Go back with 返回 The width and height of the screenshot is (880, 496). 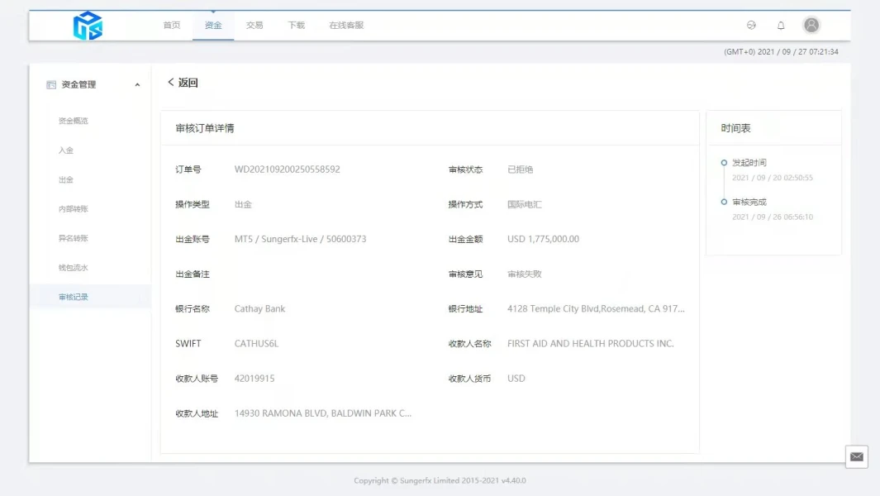(183, 83)
